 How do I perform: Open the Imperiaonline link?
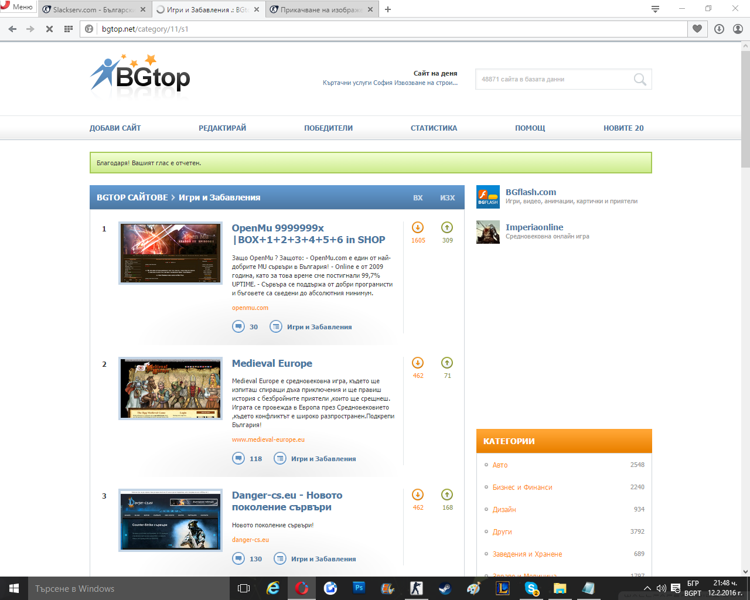[x=534, y=227]
